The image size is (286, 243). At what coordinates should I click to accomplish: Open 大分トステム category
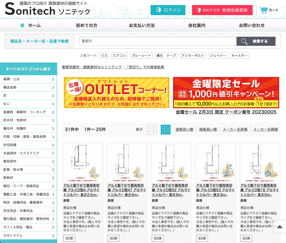click(x=29, y=235)
